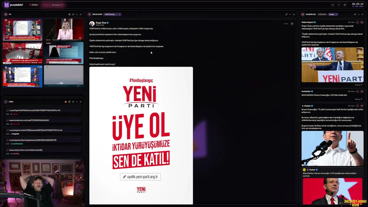The height and width of the screenshot is (207, 368).
Task: Open the dark silhouette TV stream thumbnail
Action: pyautogui.click(x=64, y=53)
